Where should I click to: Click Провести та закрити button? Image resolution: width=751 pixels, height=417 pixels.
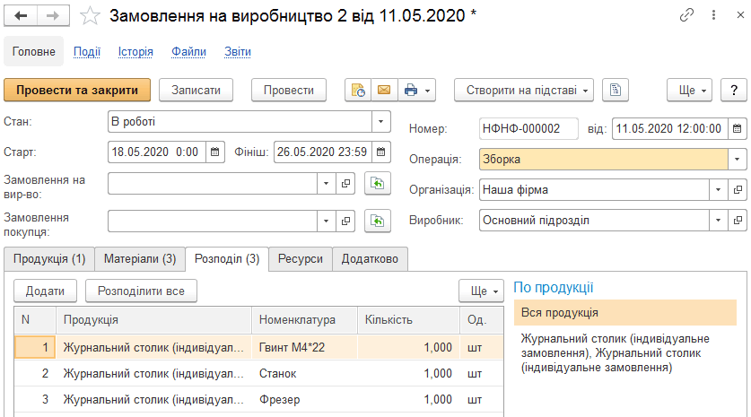pyautogui.click(x=77, y=90)
